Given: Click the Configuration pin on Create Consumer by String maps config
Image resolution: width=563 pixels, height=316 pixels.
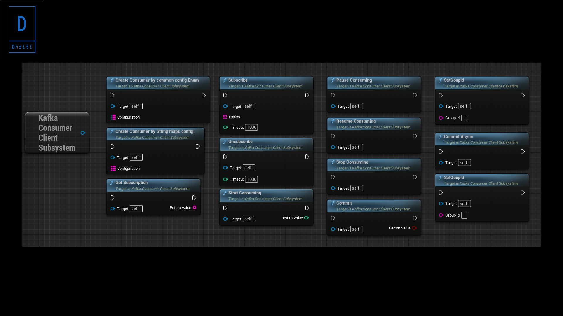Looking at the screenshot, I should [113, 168].
